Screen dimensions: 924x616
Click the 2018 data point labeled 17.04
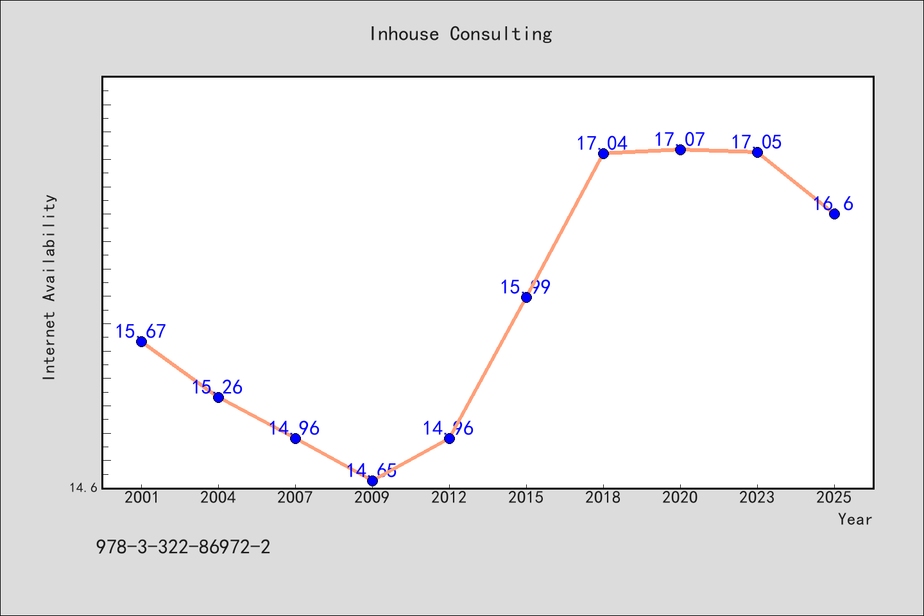(x=603, y=153)
